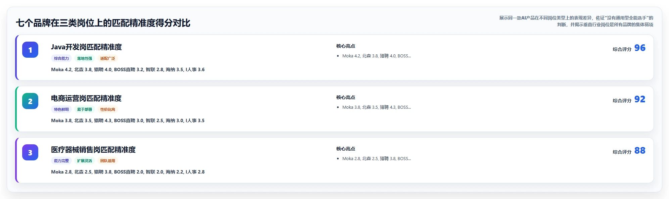Image resolution: width=669 pixels, height=199 pixels.
Task: Click the 性价比高 tag
Action: click(x=108, y=109)
